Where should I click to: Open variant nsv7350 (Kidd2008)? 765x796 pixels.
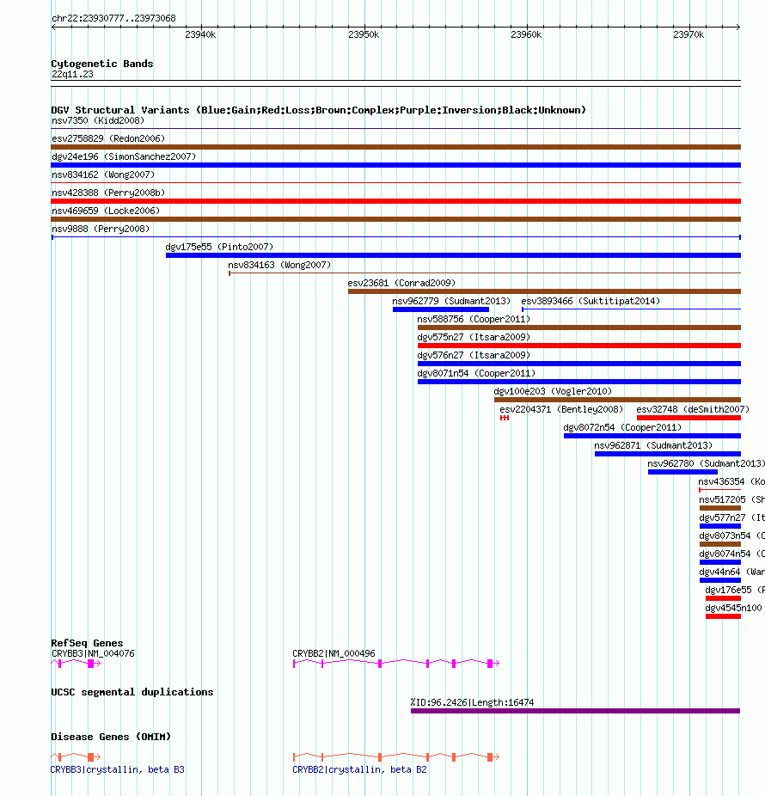click(98, 121)
